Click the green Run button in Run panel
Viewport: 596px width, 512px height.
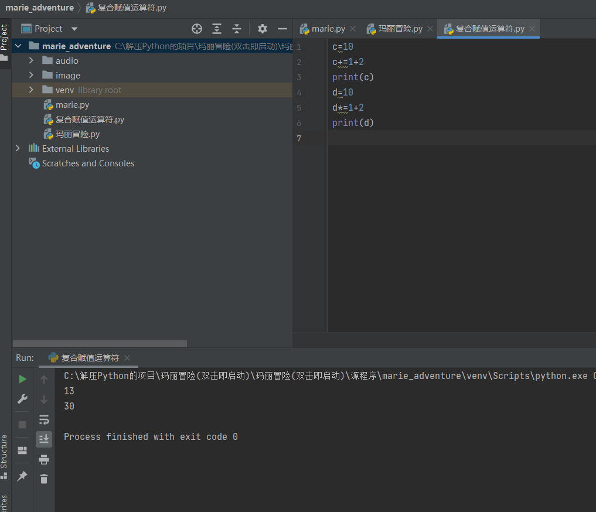(x=22, y=380)
